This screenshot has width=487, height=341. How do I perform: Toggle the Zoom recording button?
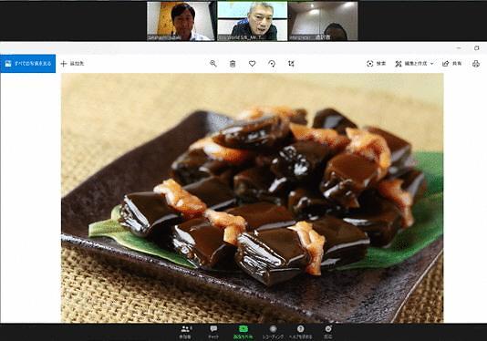coord(273,332)
